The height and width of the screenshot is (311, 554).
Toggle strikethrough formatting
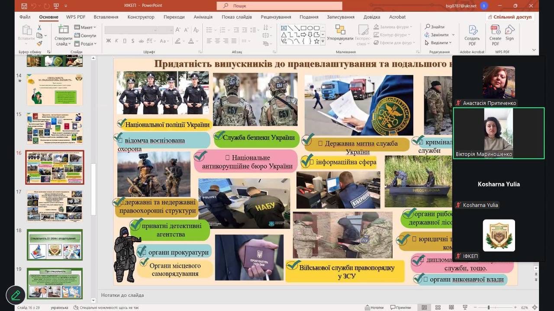click(141, 41)
